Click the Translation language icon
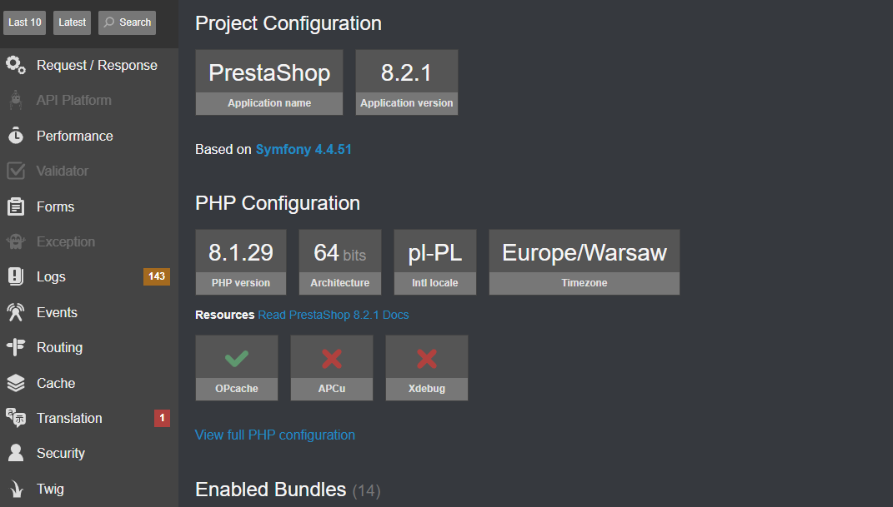Image resolution: width=893 pixels, height=507 pixels. coord(16,418)
